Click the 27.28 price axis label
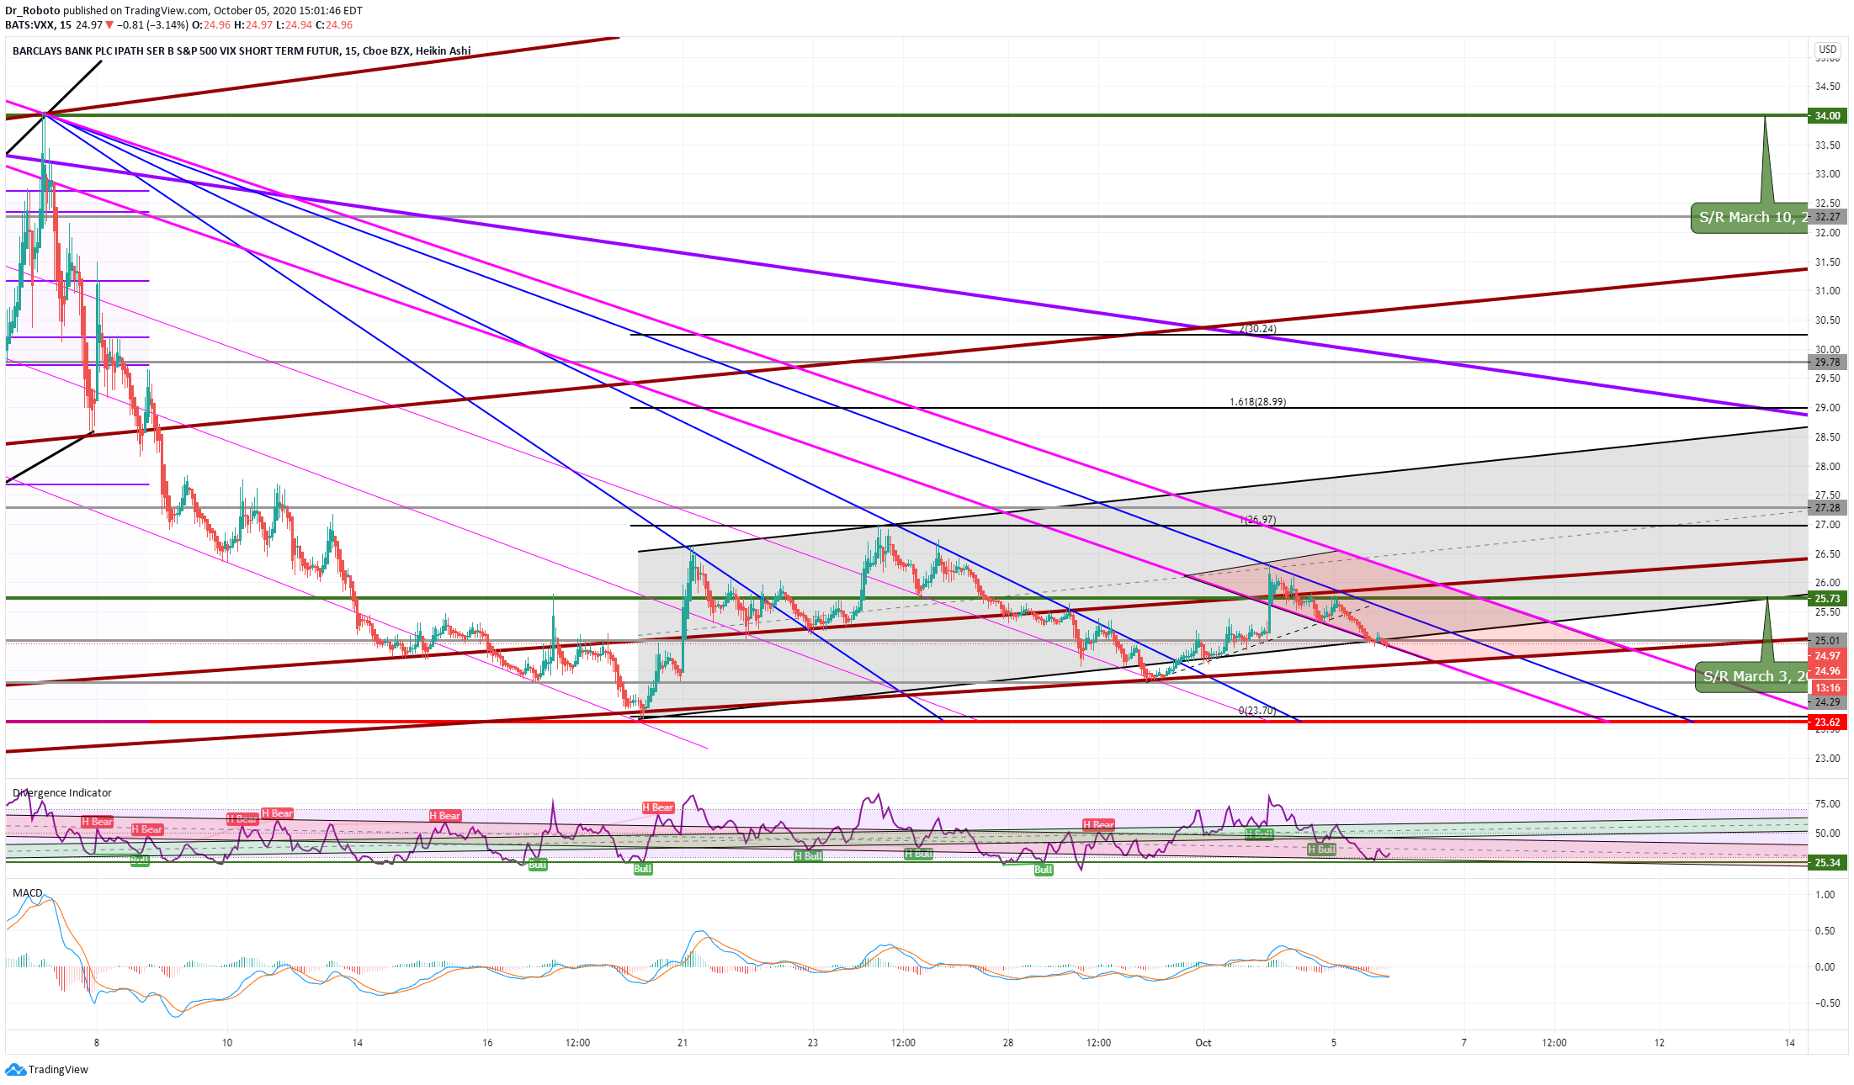Viewport: 1854px width, 1085px height. [1826, 507]
